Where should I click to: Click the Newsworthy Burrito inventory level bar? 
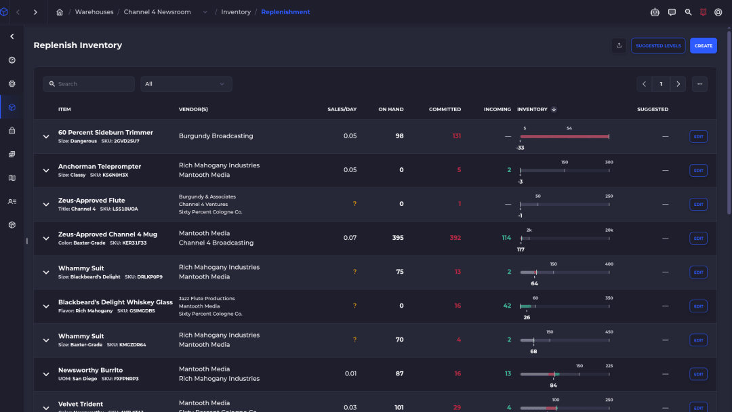(565, 374)
